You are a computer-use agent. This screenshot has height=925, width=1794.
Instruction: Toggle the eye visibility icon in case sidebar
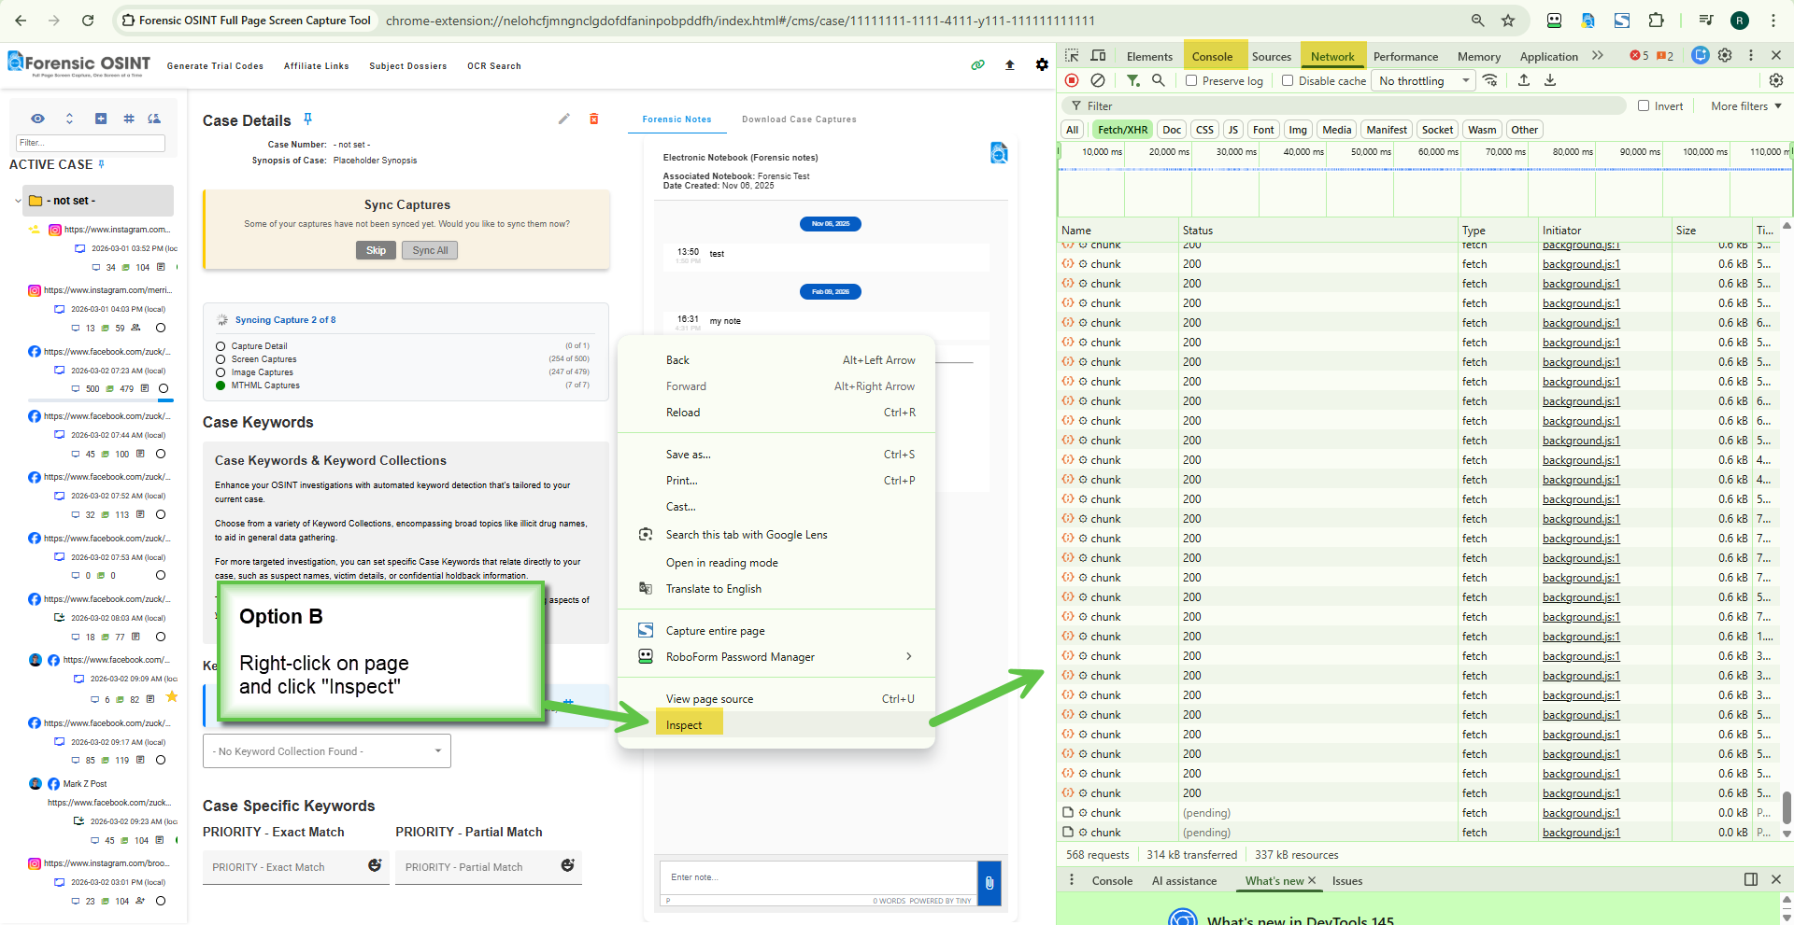coord(37,119)
